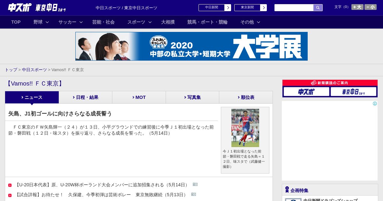Click the search text input field

(294, 8)
